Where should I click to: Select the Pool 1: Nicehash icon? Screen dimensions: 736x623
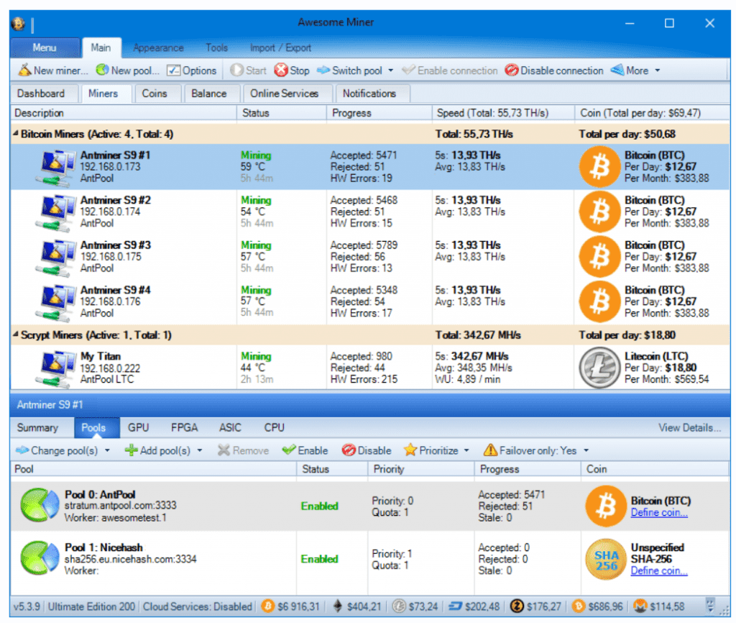pyautogui.click(x=40, y=558)
